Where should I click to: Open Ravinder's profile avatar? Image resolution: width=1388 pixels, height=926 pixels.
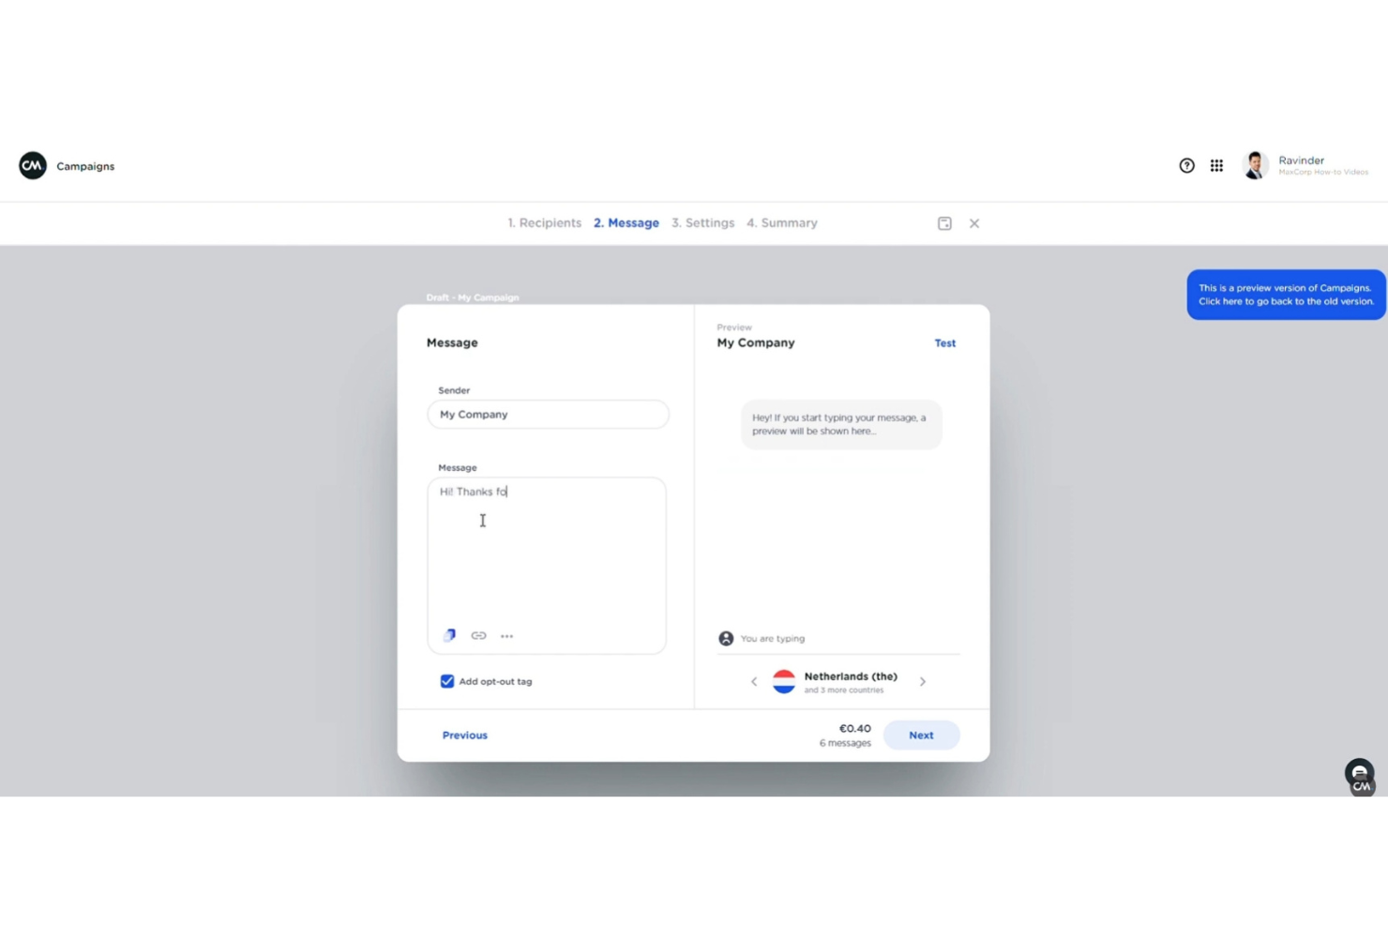pos(1255,165)
